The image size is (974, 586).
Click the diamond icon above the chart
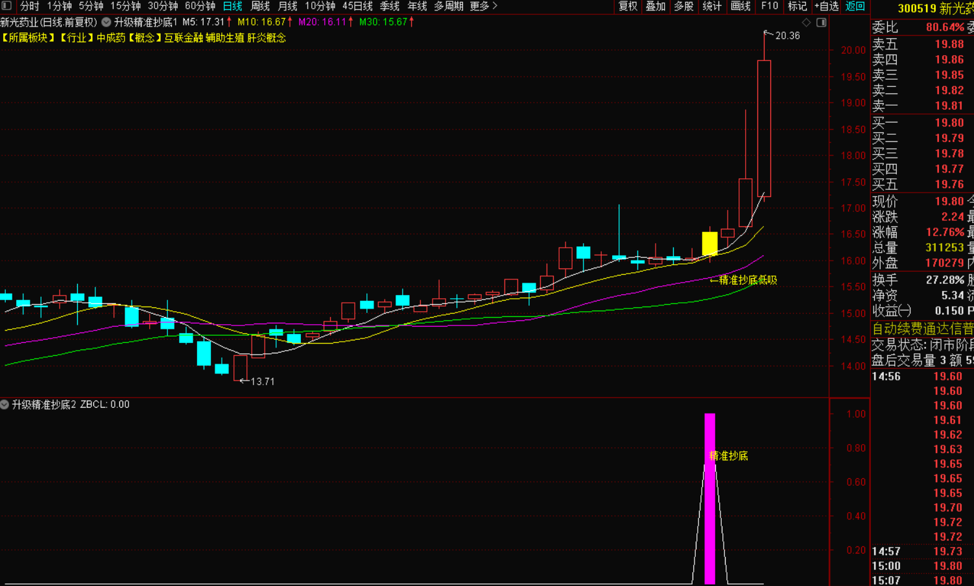click(x=806, y=22)
